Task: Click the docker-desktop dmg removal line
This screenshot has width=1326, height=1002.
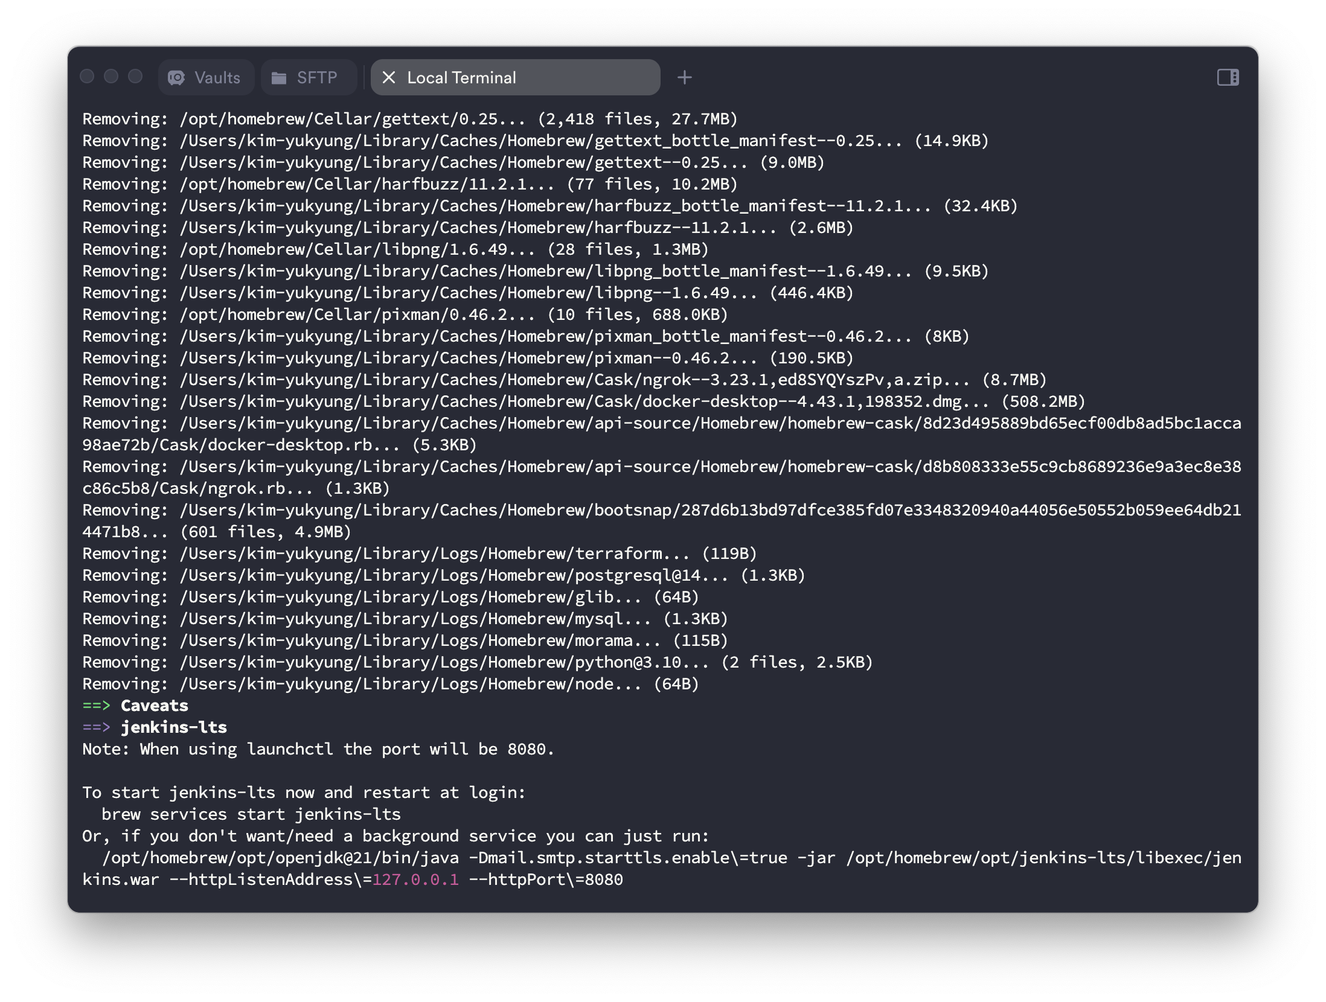Action: click(583, 401)
